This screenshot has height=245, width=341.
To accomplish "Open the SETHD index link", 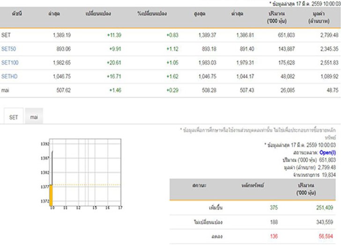I will pos(9,76).
